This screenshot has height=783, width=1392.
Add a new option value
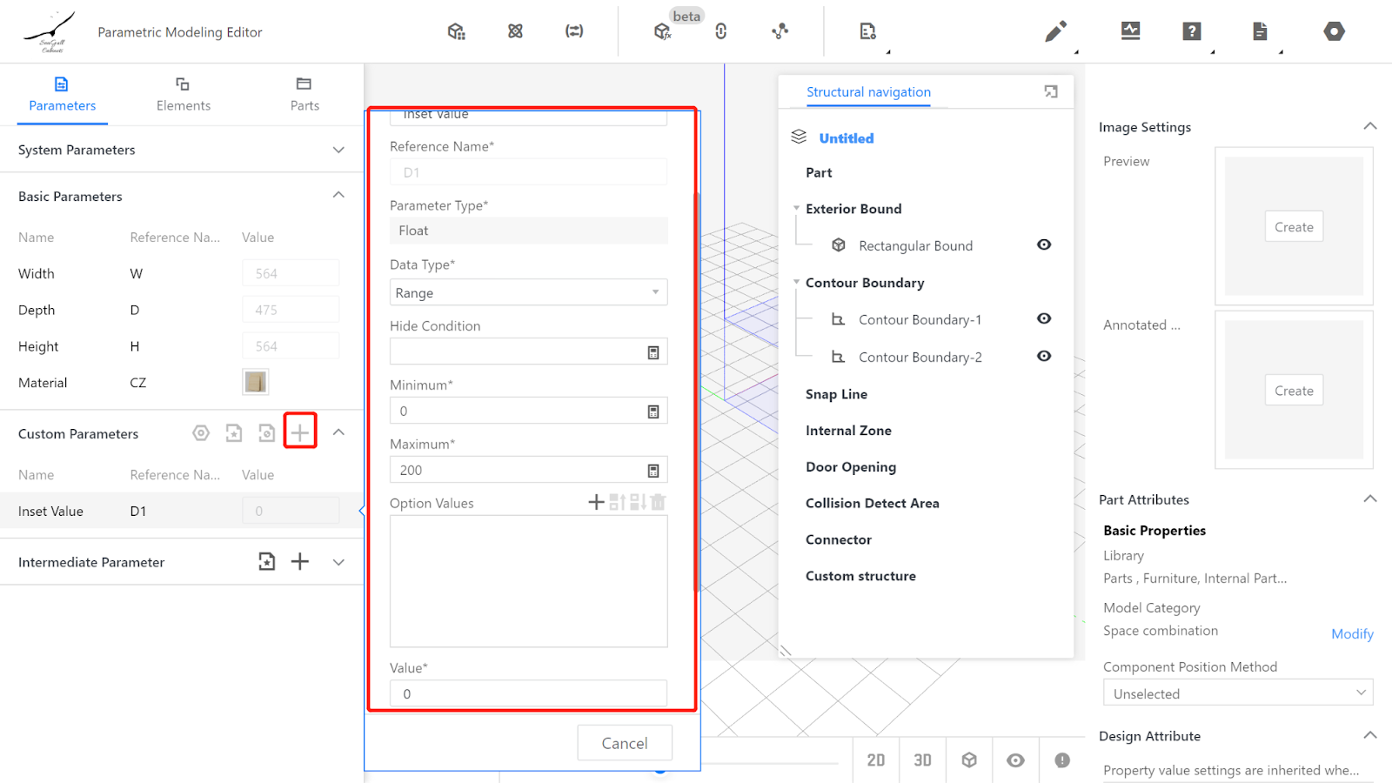pos(596,502)
